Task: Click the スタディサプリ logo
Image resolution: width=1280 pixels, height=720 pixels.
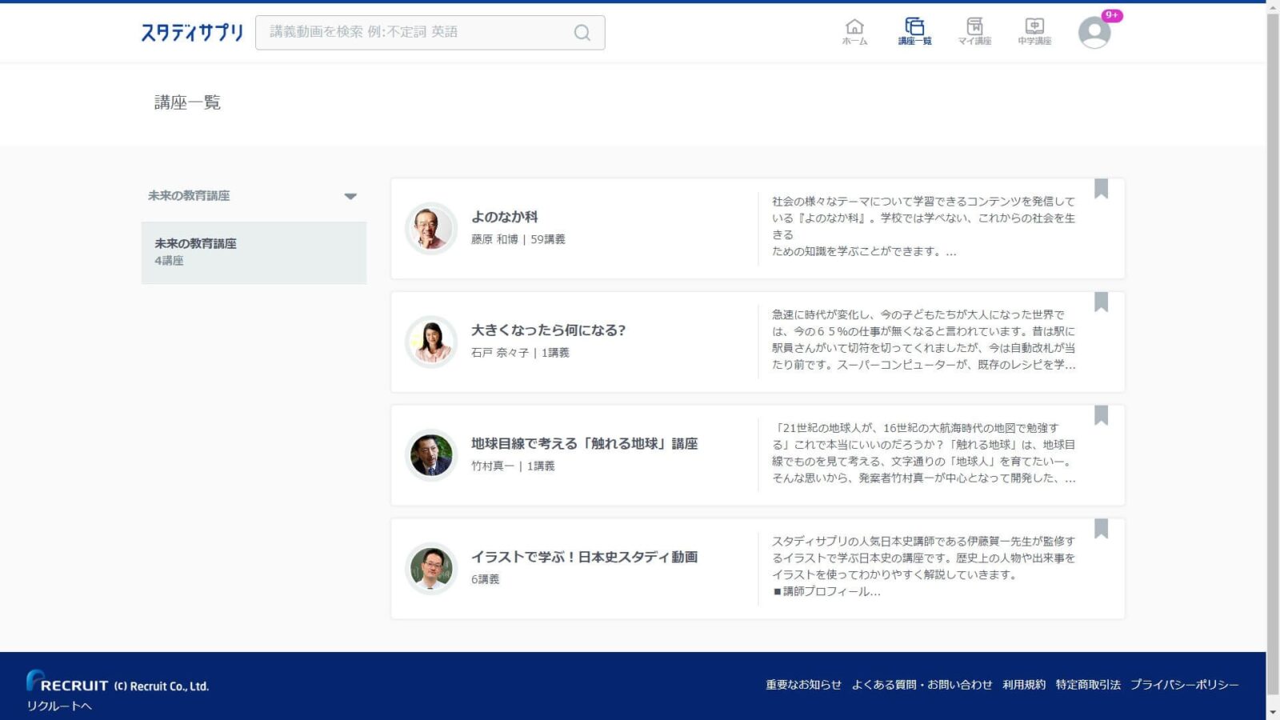Action: 192,32
